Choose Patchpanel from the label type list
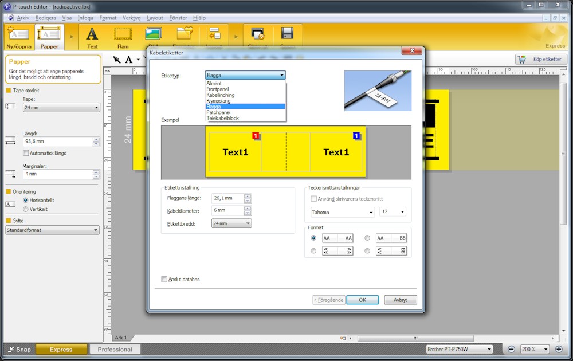The height and width of the screenshot is (361, 573). (x=218, y=112)
